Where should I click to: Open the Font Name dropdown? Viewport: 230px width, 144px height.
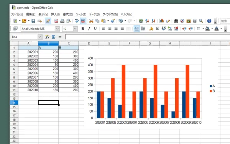pyautogui.click(x=58, y=29)
